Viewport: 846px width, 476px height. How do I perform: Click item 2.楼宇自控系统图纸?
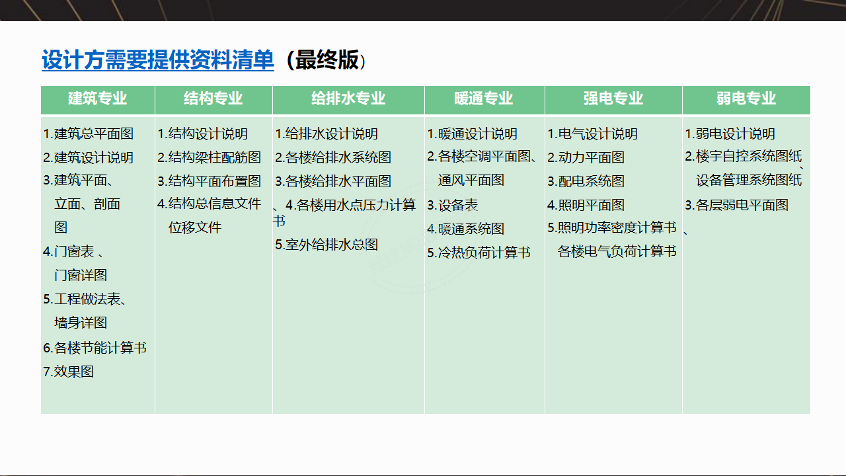click(x=744, y=157)
